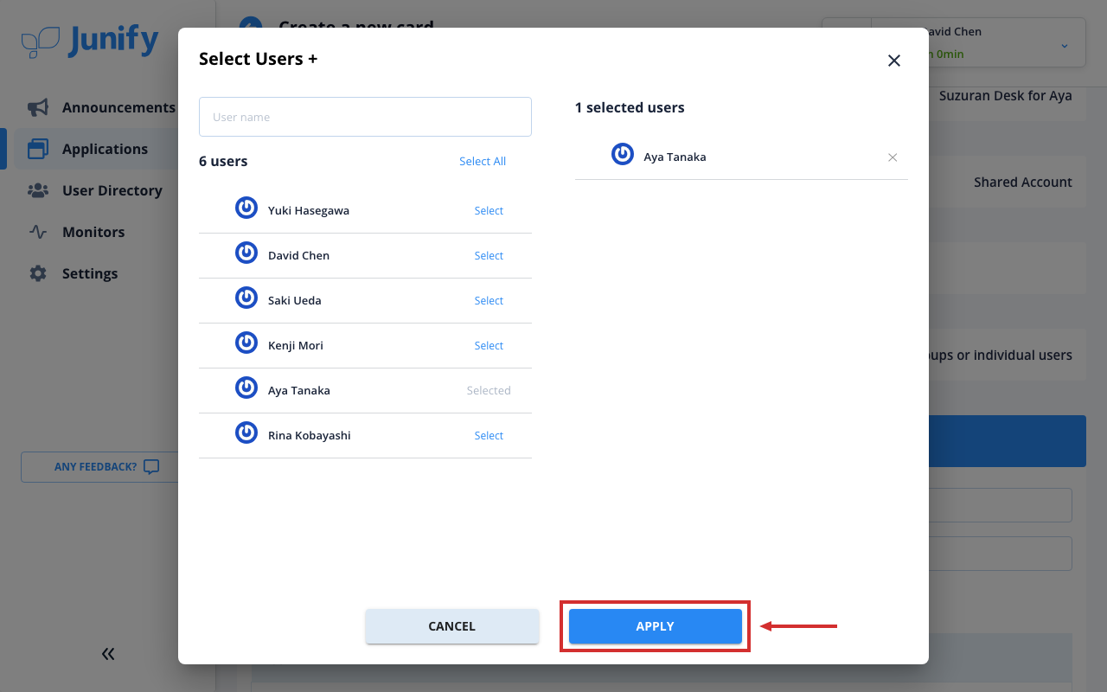Select Kenji Mori user

coord(489,346)
